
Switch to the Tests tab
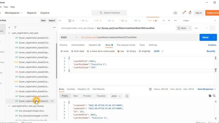click(142, 45)
